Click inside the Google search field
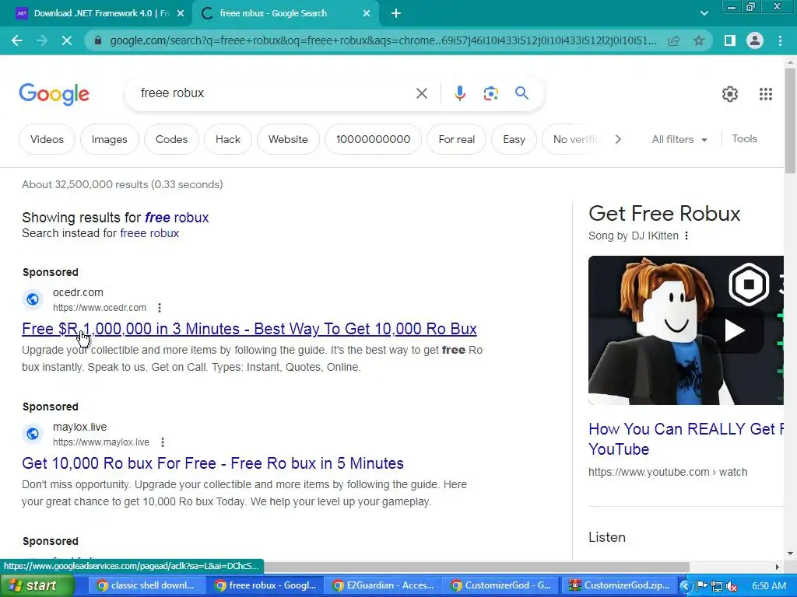The width and height of the screenshot is (797, 597). pos(275,93)
